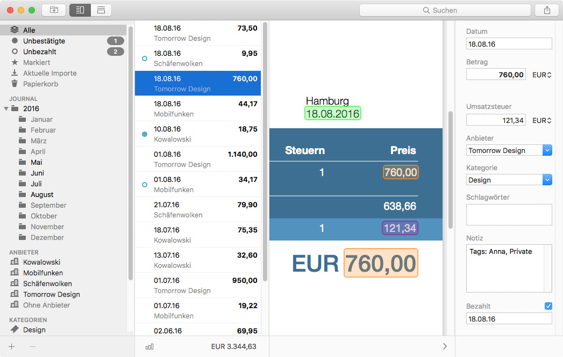
Task: Select the 1.140,00 Tomorrow Design entry
Action: pos(197,159)
